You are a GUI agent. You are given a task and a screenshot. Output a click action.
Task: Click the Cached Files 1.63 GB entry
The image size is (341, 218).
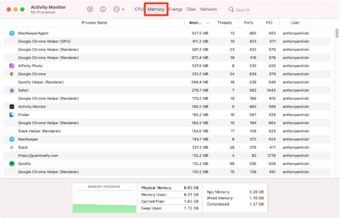click(170, 201)
